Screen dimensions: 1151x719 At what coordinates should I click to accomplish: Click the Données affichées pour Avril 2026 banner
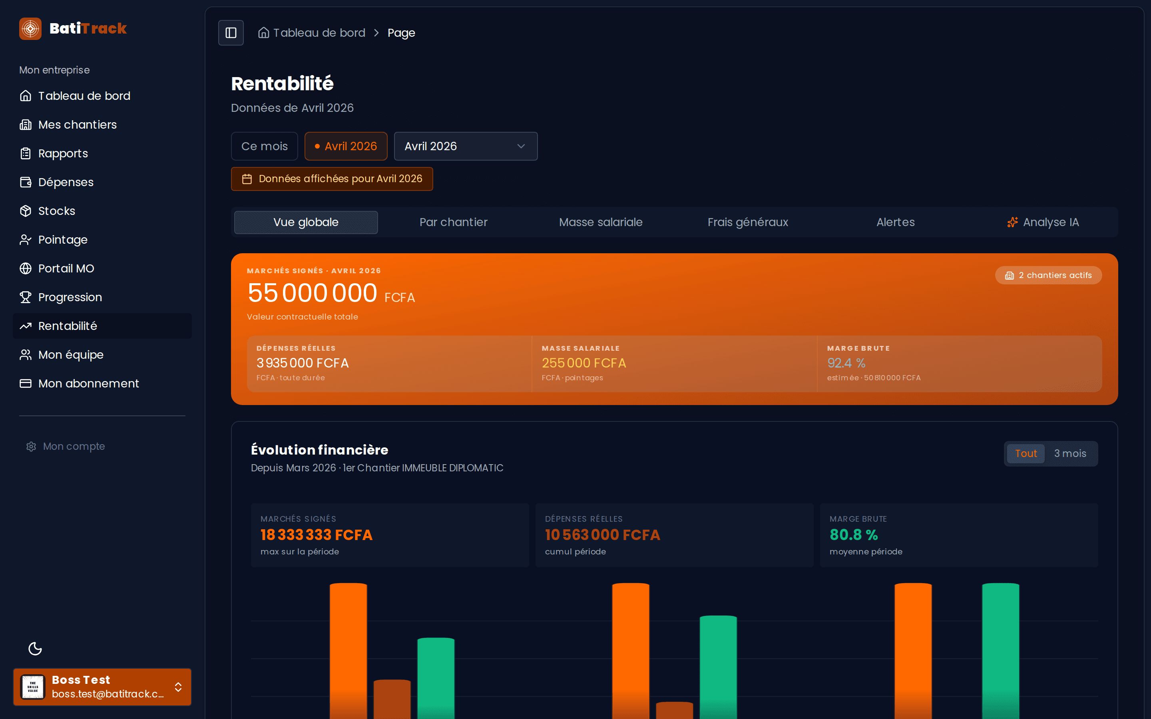pos(332,179)
